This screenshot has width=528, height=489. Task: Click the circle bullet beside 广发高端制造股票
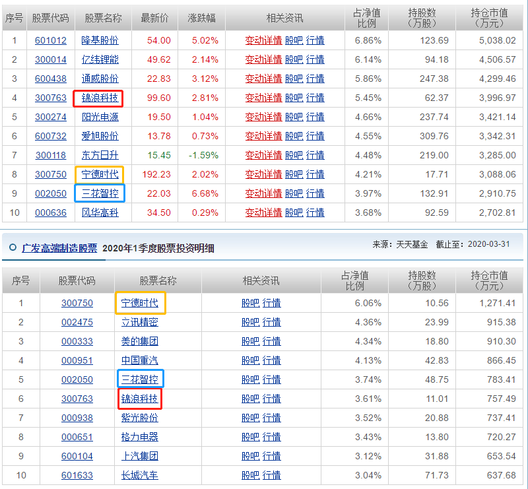click(13, 247)
